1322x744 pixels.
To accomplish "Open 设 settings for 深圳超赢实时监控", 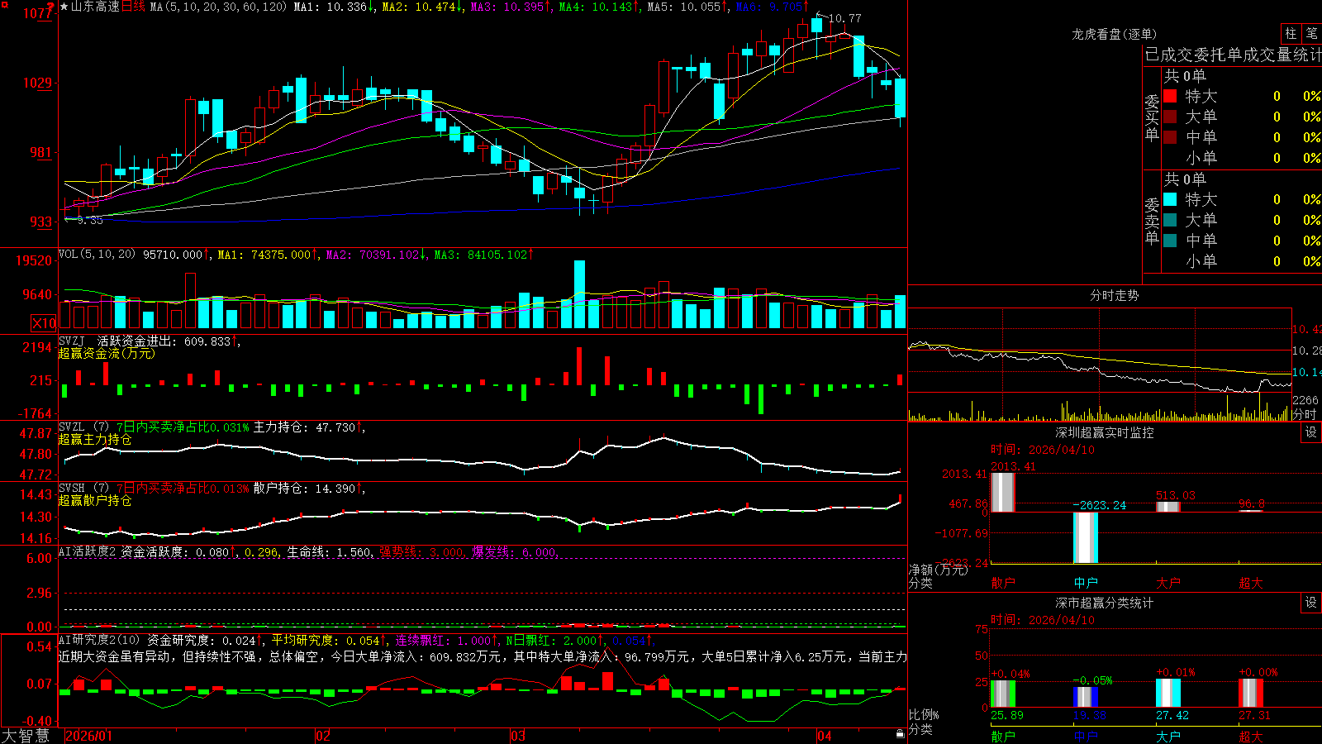I will (1311, 432).
